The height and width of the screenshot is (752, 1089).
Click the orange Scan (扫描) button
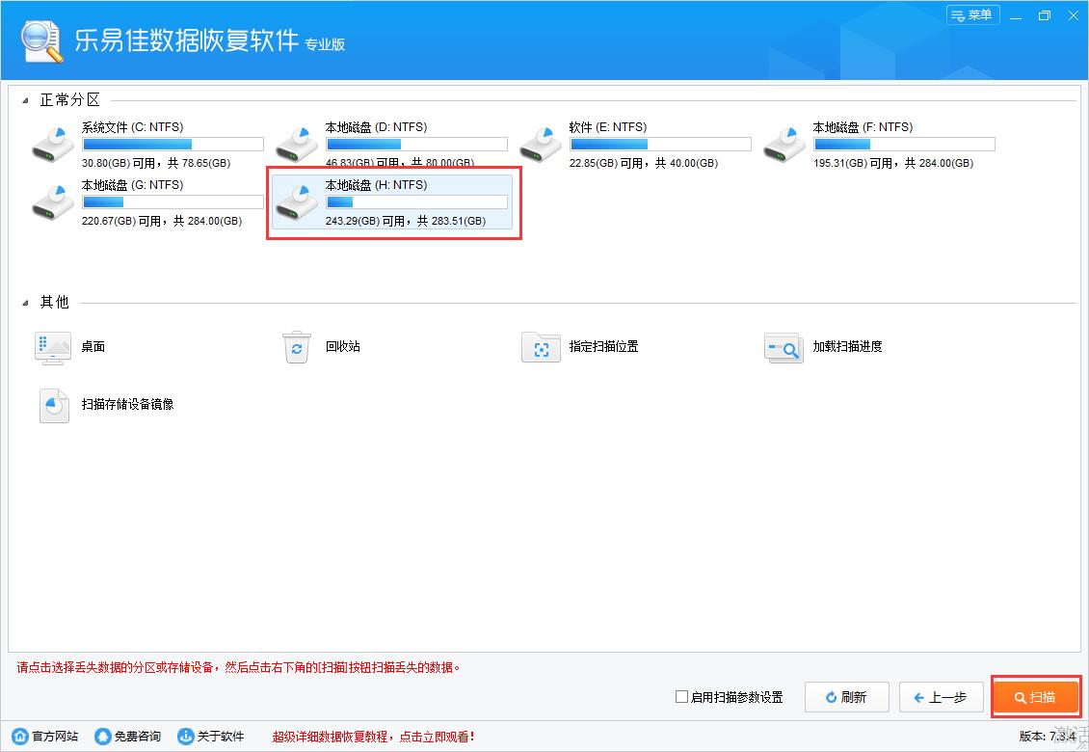[1035, 697]
